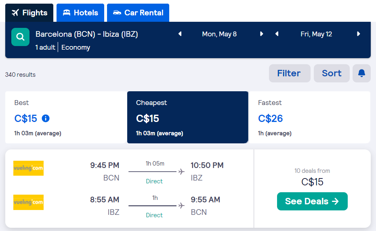Click the info icon beside Best price

pyautogui.click(x=46, y=118)
